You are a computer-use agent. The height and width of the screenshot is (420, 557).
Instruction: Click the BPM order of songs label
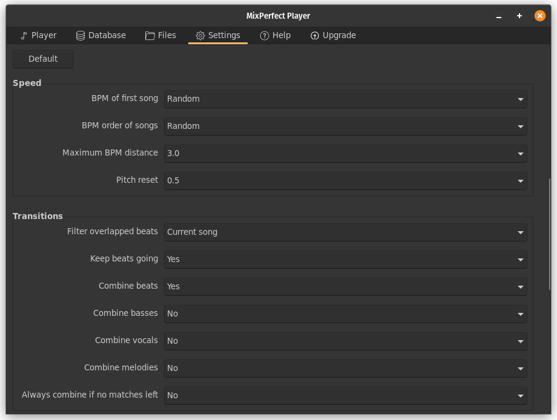[x=120, y=126]
